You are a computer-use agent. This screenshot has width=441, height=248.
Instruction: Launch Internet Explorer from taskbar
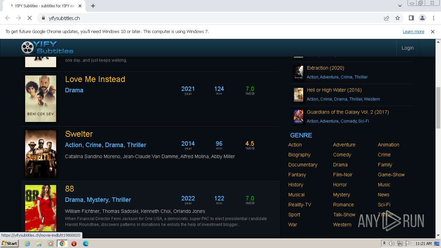[27, 244]
